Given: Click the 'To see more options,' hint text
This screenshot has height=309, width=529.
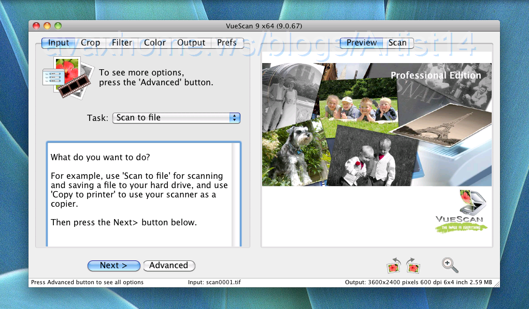Looking at the screenshot, I should pos(141,73).
